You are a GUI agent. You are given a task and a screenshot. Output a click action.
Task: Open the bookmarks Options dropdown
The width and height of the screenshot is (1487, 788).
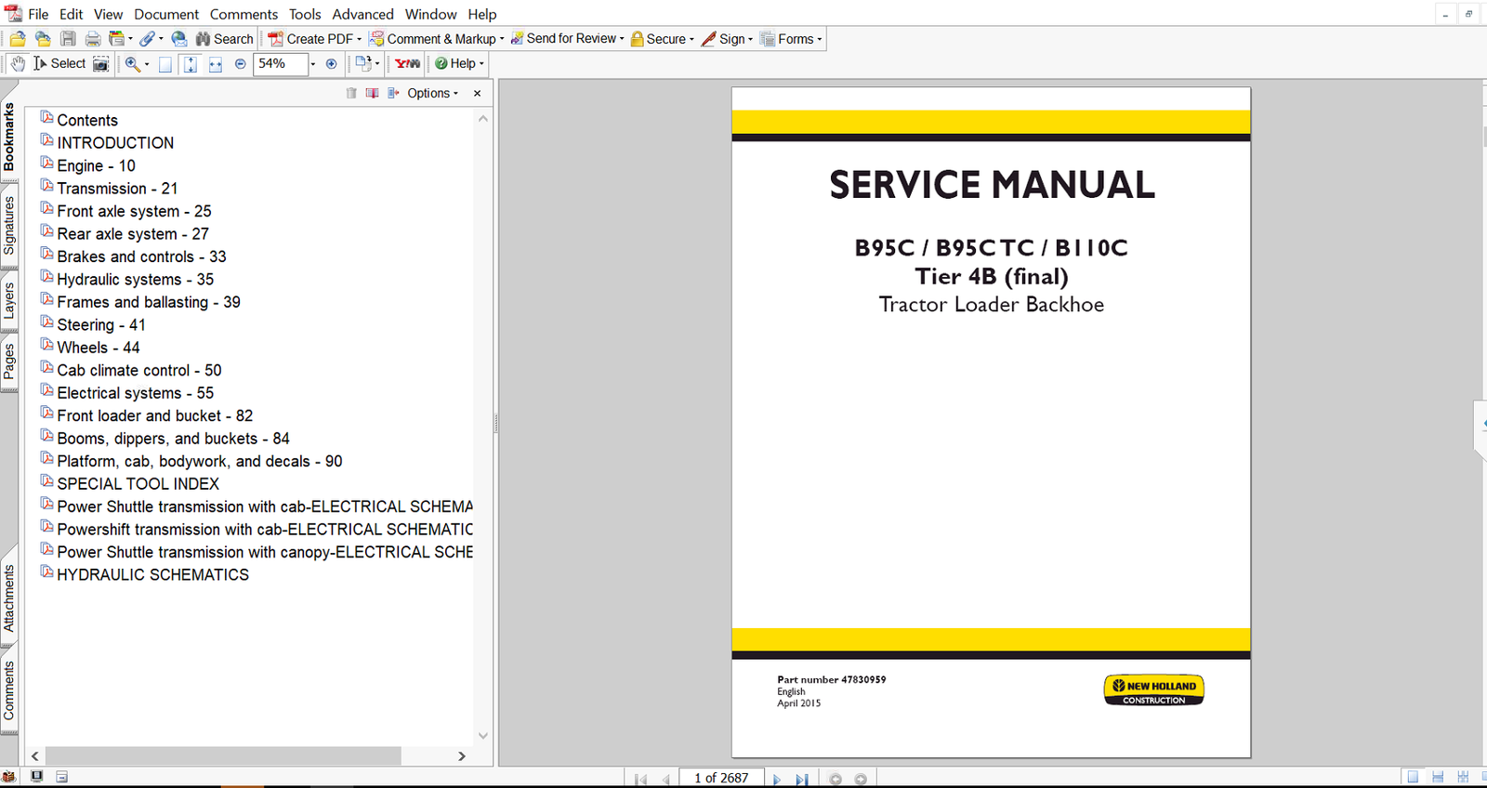[x=432, y=93]
